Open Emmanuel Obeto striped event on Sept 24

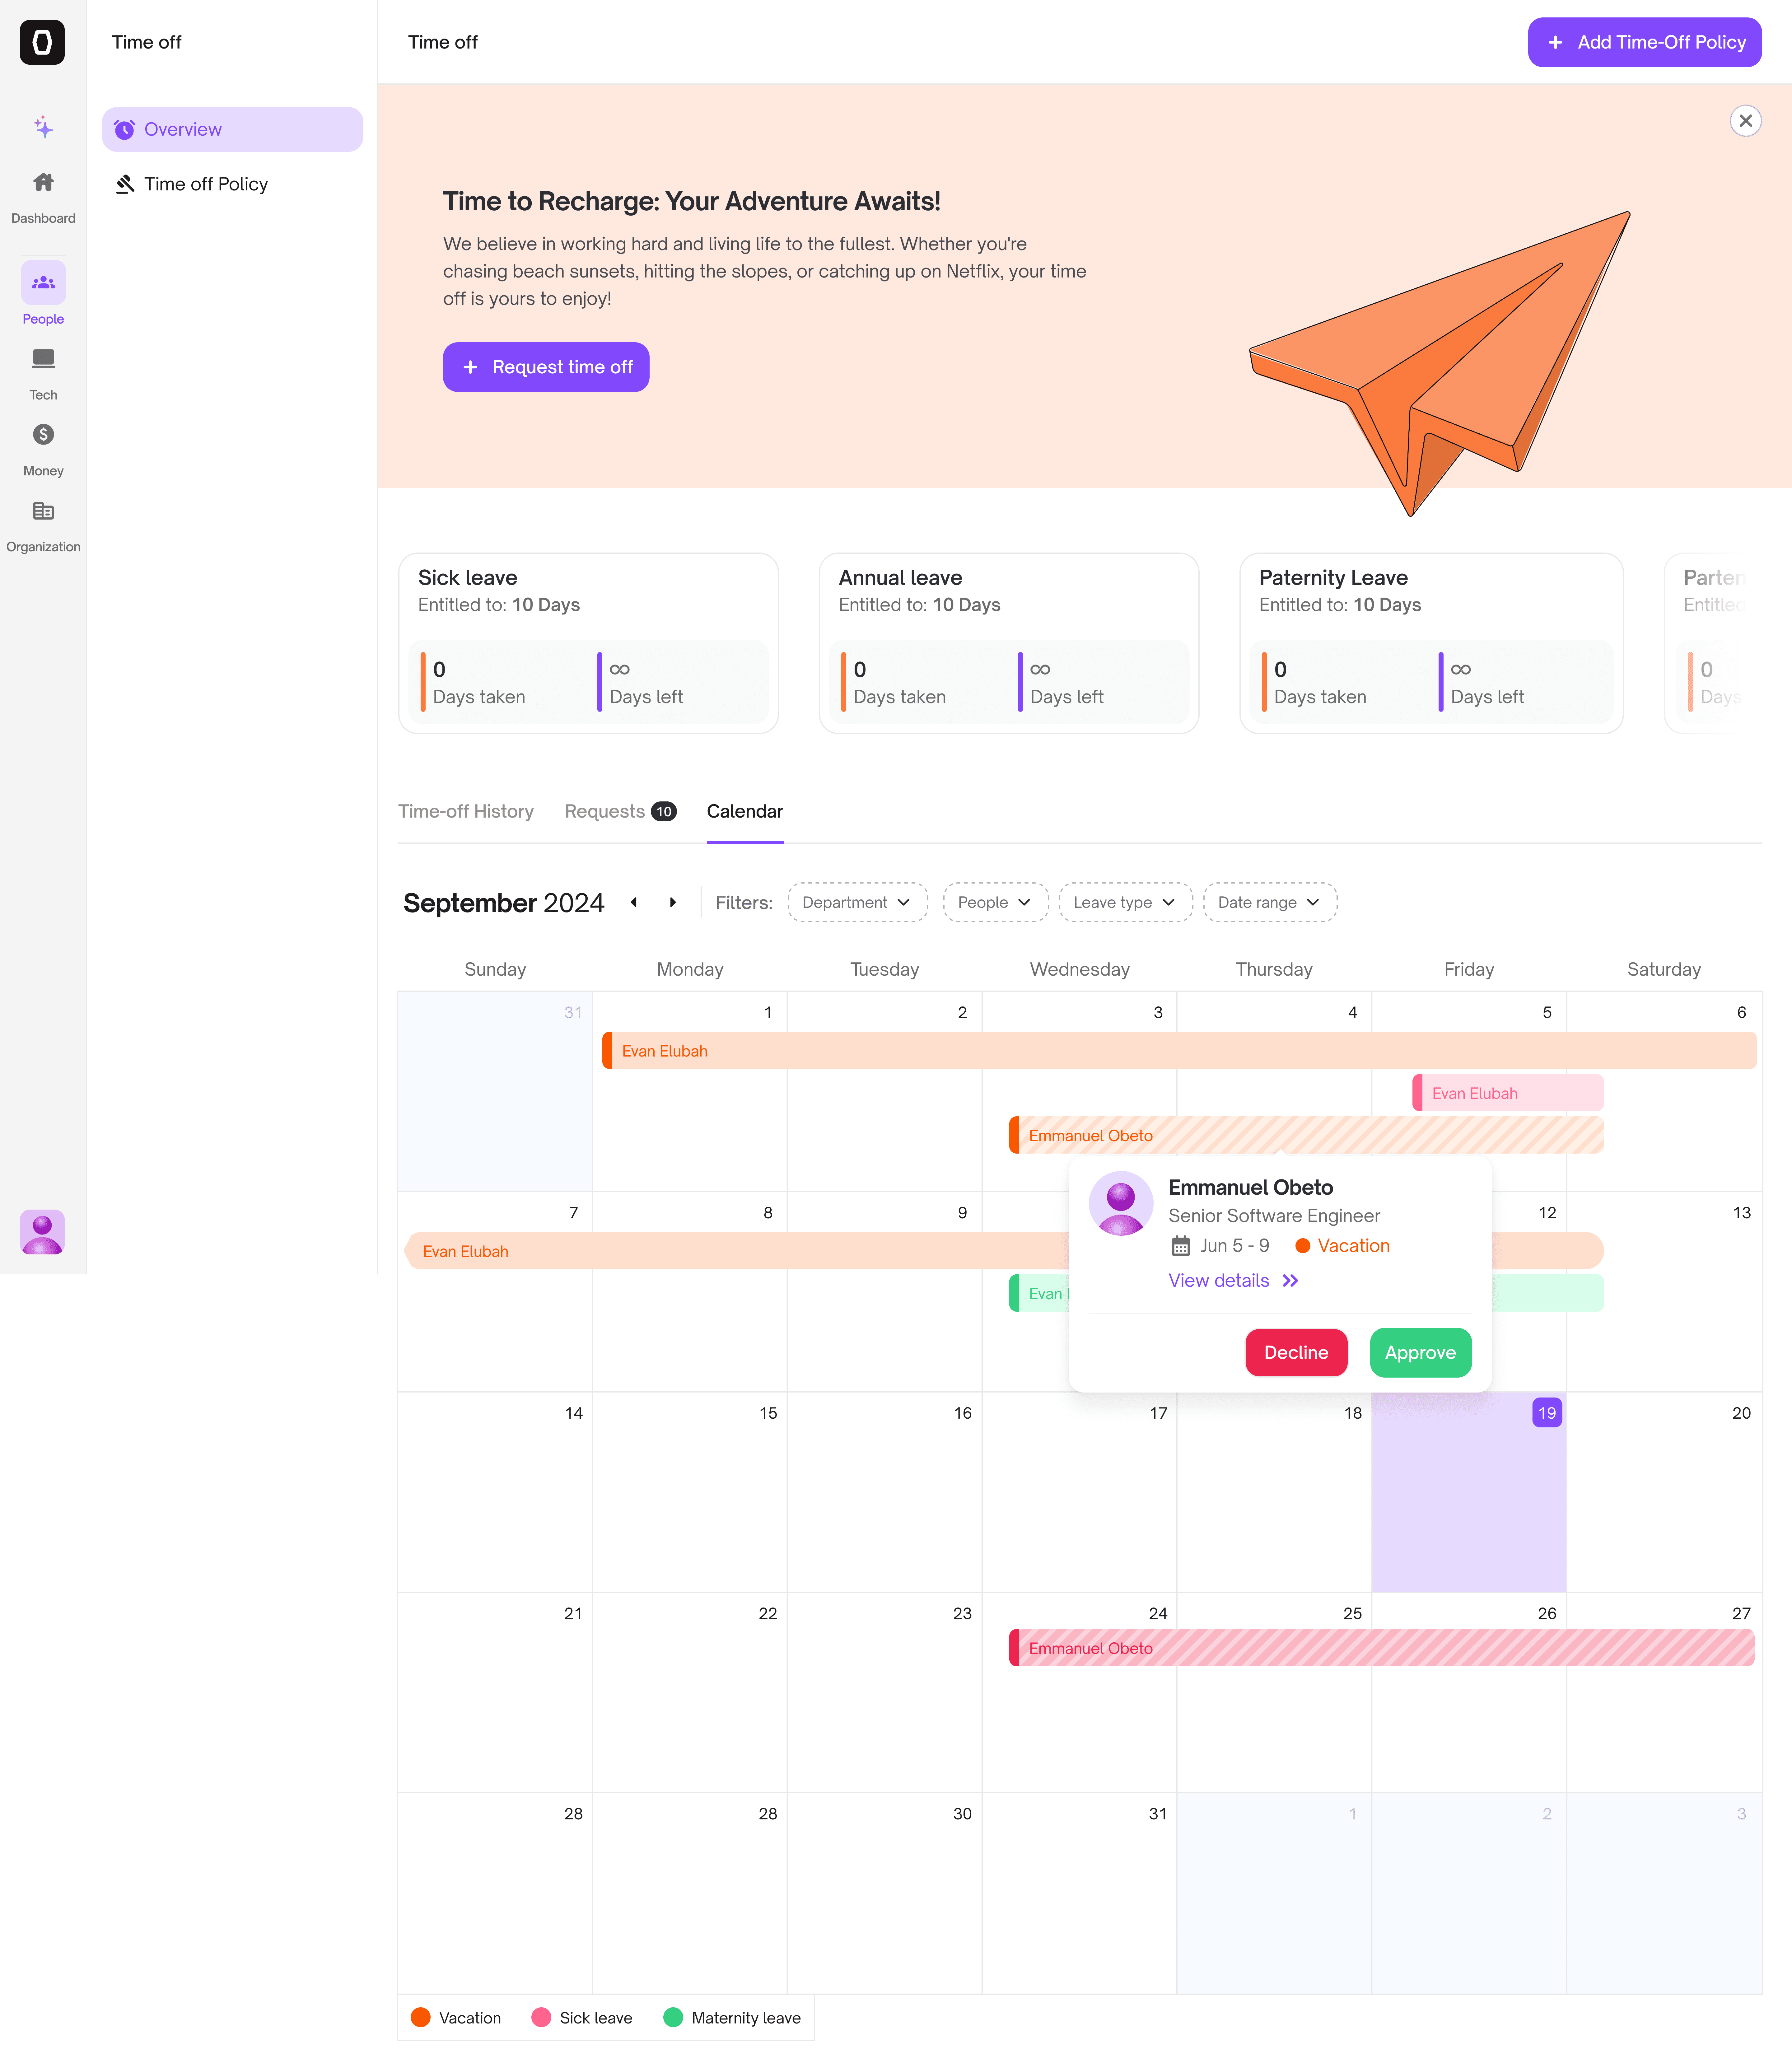click(1382, 1648)
